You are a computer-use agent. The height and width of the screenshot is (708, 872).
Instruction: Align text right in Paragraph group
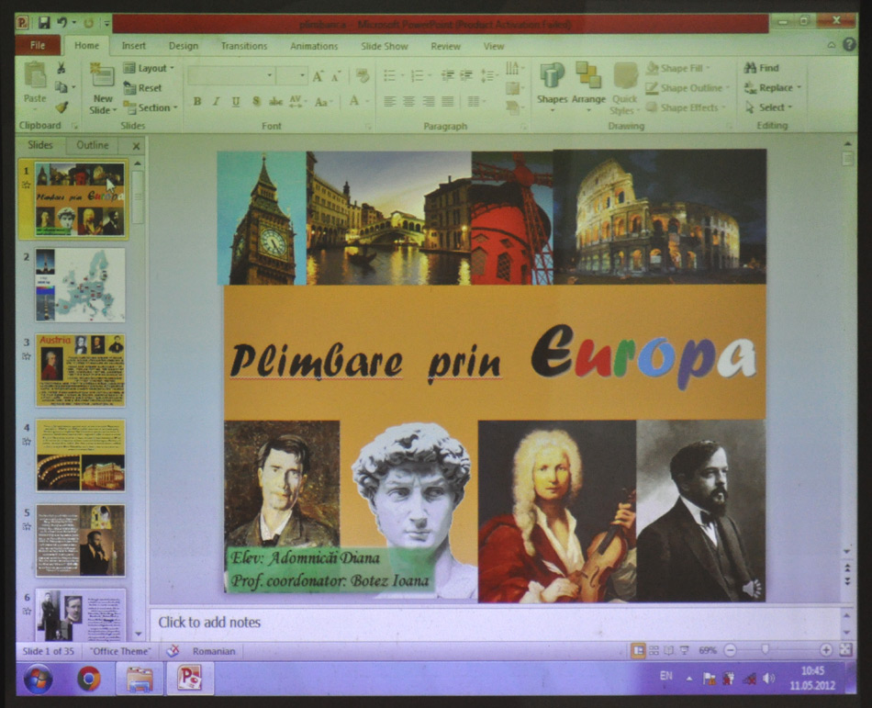[429, 101]
